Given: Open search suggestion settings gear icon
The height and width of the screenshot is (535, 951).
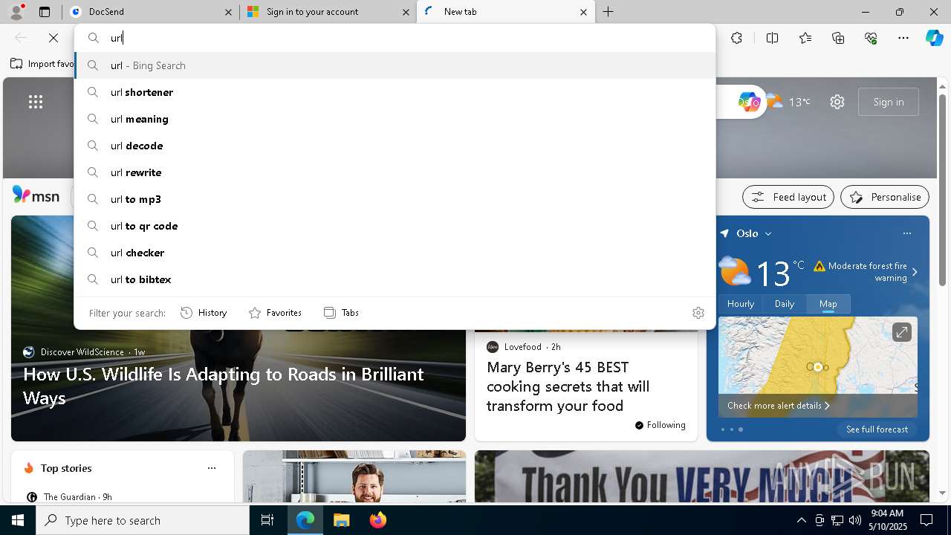Looking at the screenshot, I should point(698,313).
